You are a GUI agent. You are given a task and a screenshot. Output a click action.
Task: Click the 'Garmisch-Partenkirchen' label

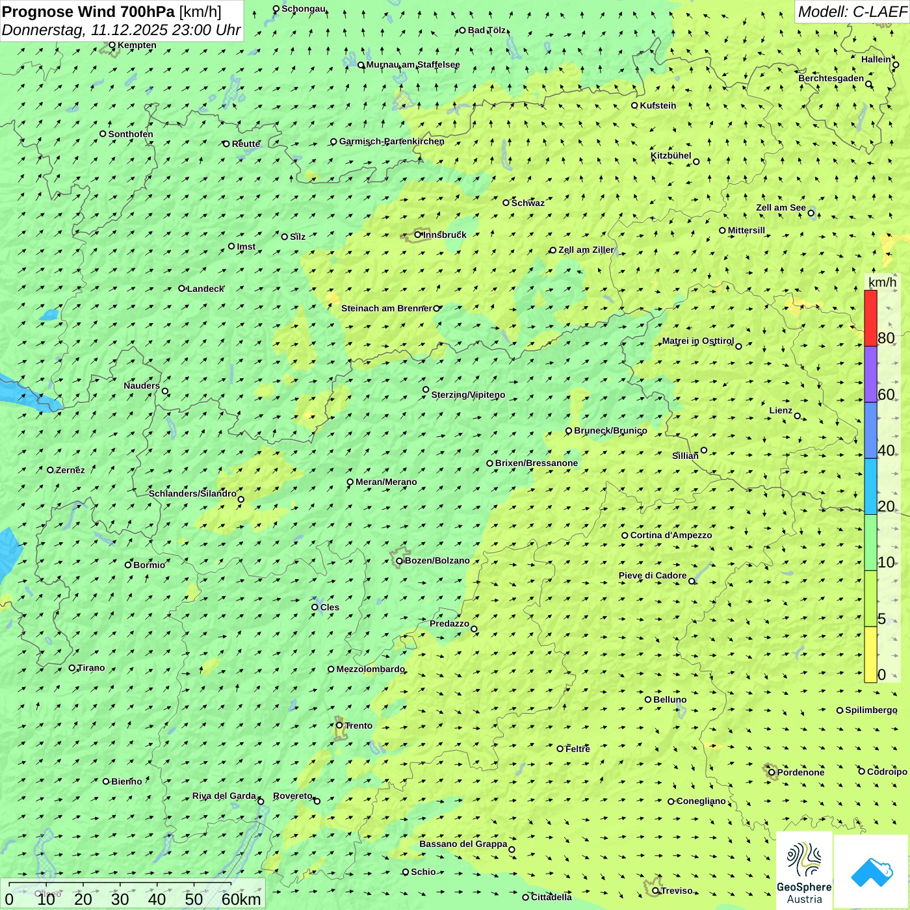point(392,141)
